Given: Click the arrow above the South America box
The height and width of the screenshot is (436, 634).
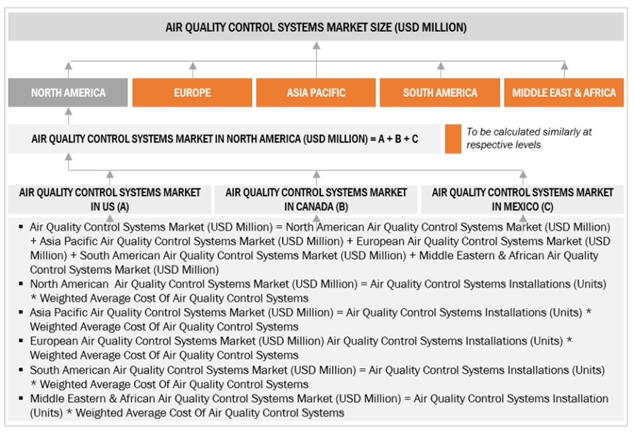Looking at the screenshot, I should (440, 68).
